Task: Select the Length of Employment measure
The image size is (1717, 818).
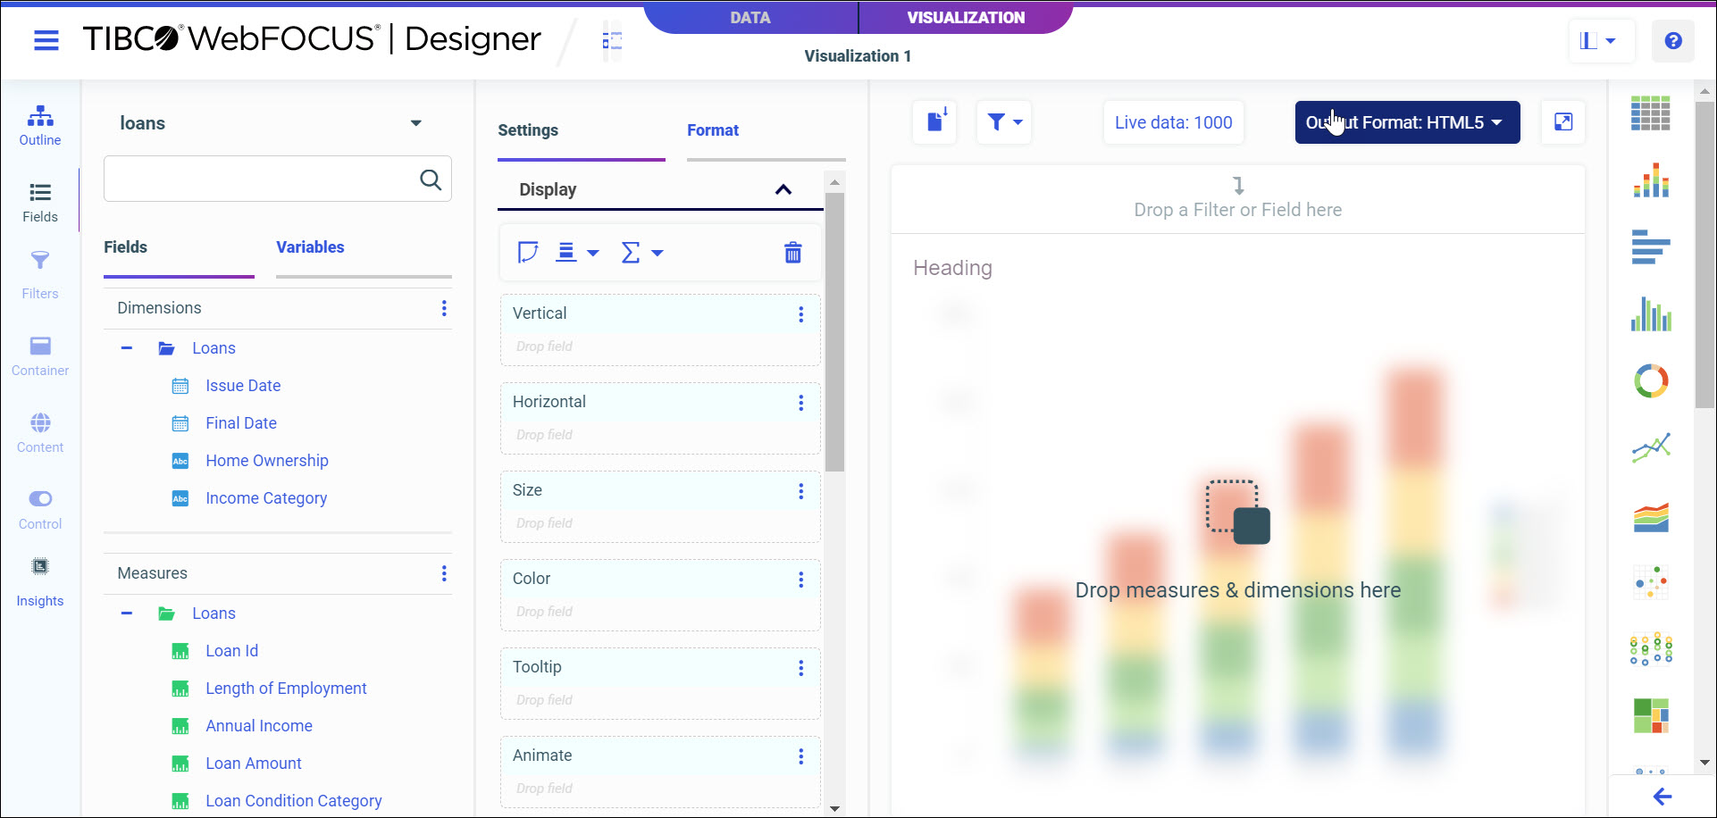Action: pyautogui.click(x=286, y=689)
